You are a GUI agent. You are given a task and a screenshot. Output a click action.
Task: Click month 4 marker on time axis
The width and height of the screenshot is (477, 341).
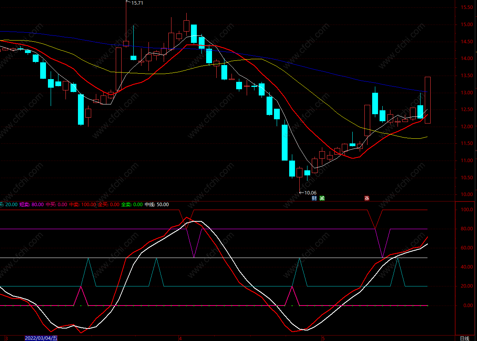click(180, 338)
